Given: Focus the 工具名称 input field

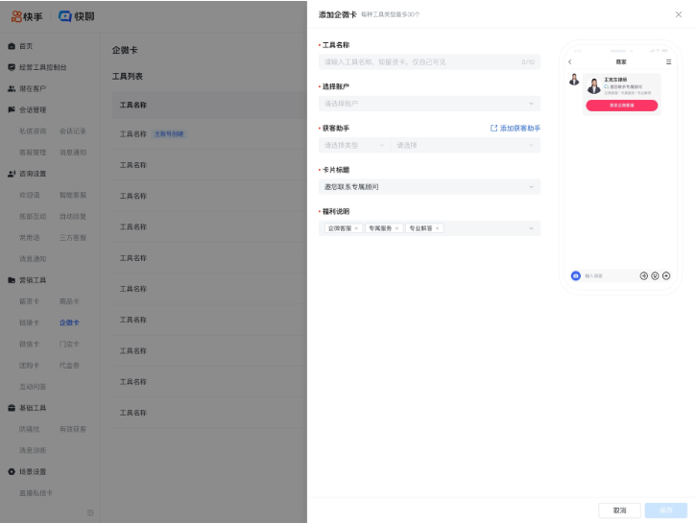Looking at the screenshot, I should pyautogui.click(x=429, y=61).
